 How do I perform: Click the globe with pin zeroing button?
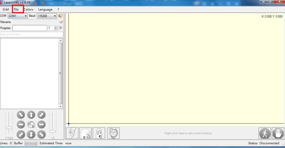coord(113,133)
